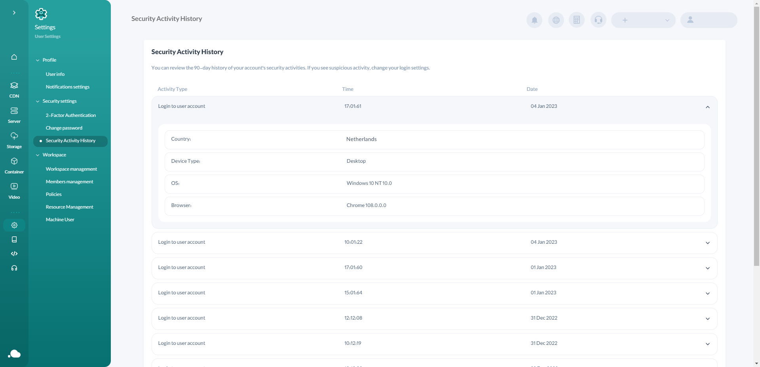The image size is (760, 367).
Task: Open the Storage section icon
Action: 14,136
